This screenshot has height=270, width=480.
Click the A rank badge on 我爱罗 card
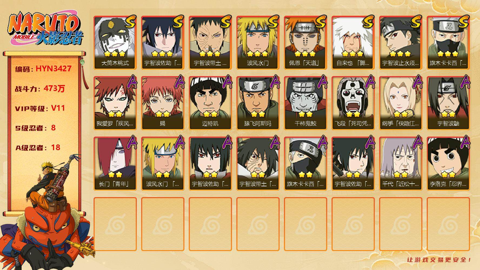click(x=131, y=82)
